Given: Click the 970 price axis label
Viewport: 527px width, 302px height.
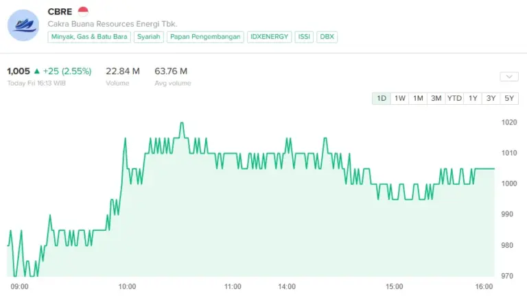Looking at the screenshot, I should [x=507, y=276].
